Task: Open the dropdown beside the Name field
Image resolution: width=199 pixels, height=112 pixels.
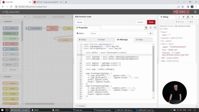Action: pos(151,33)
